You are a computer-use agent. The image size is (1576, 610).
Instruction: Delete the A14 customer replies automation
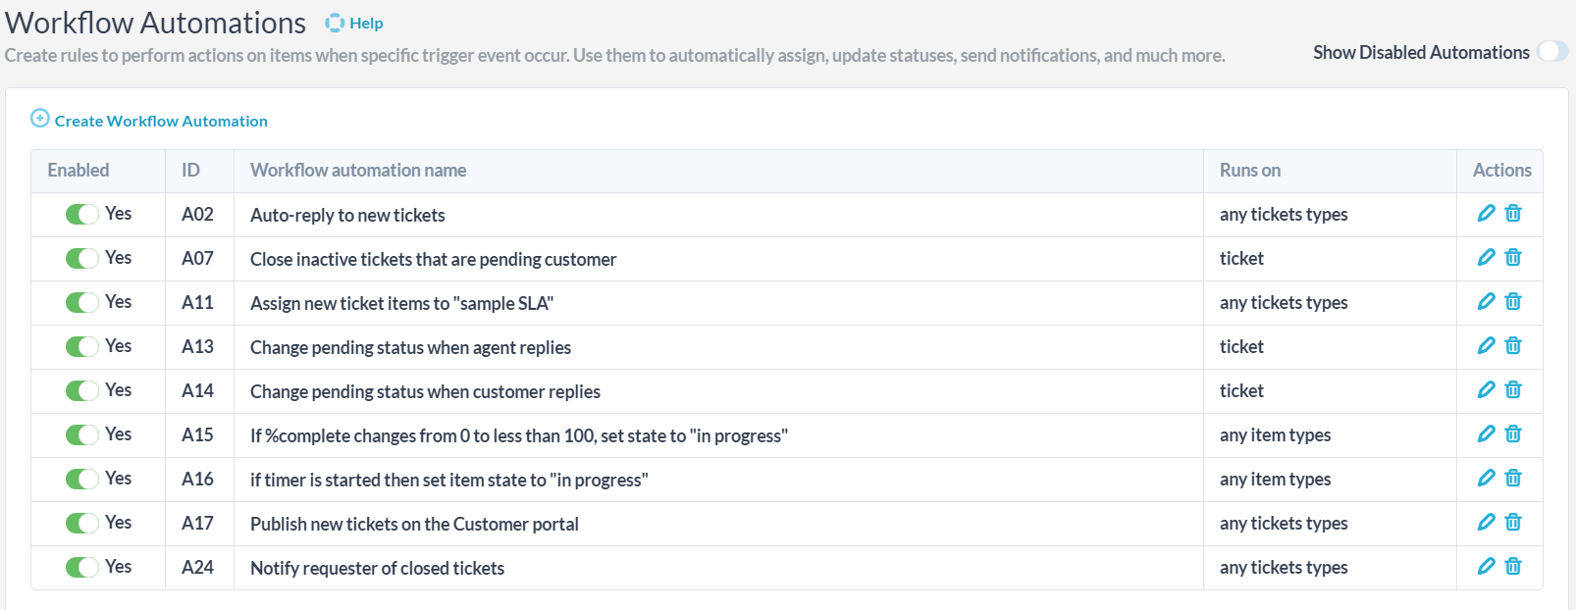1513,389
